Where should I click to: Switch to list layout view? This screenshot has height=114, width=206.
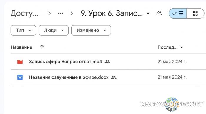(178, 13)
